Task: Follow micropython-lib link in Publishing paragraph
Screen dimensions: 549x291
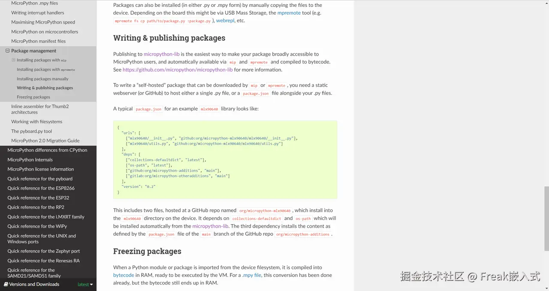Action: coord(162,54)
